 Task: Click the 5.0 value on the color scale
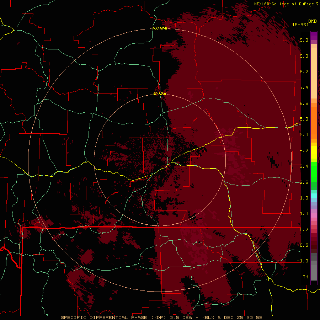click(304, 135)
